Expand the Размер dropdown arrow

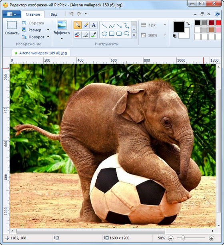point(48,30)
